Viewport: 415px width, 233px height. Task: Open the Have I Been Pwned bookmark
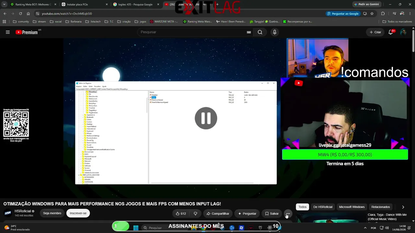[x=231, y=22]
